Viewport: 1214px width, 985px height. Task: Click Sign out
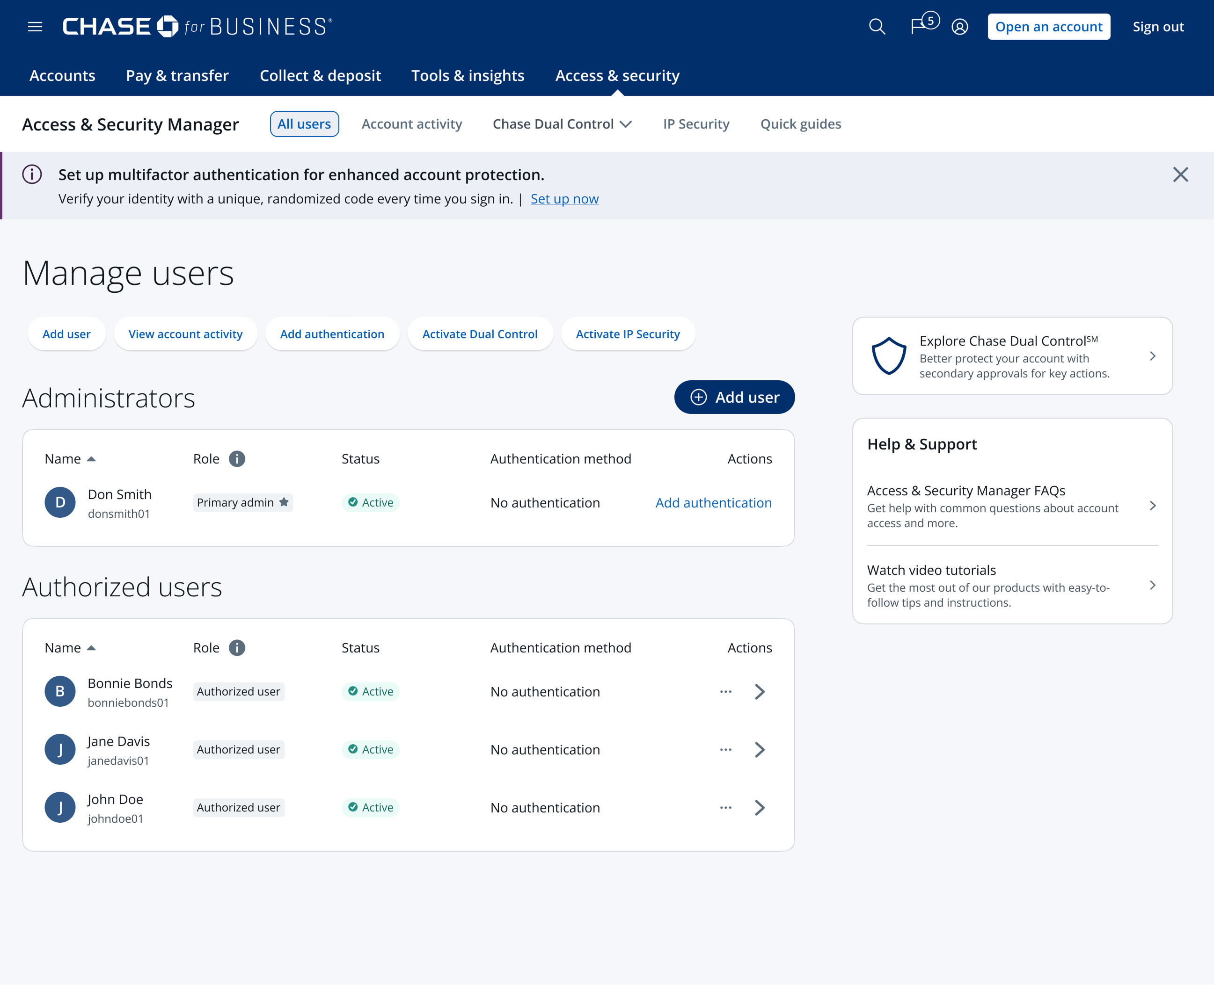pos(1158,27)
